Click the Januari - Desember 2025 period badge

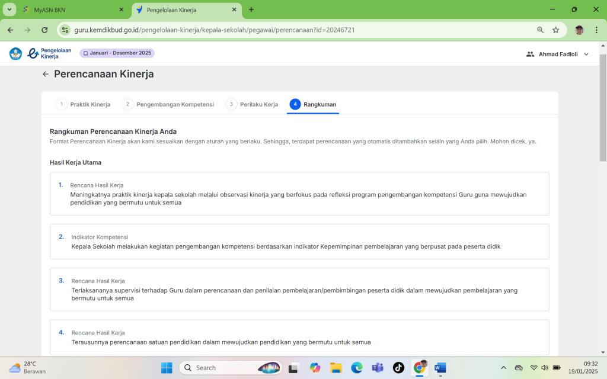[x=117, y=53]
